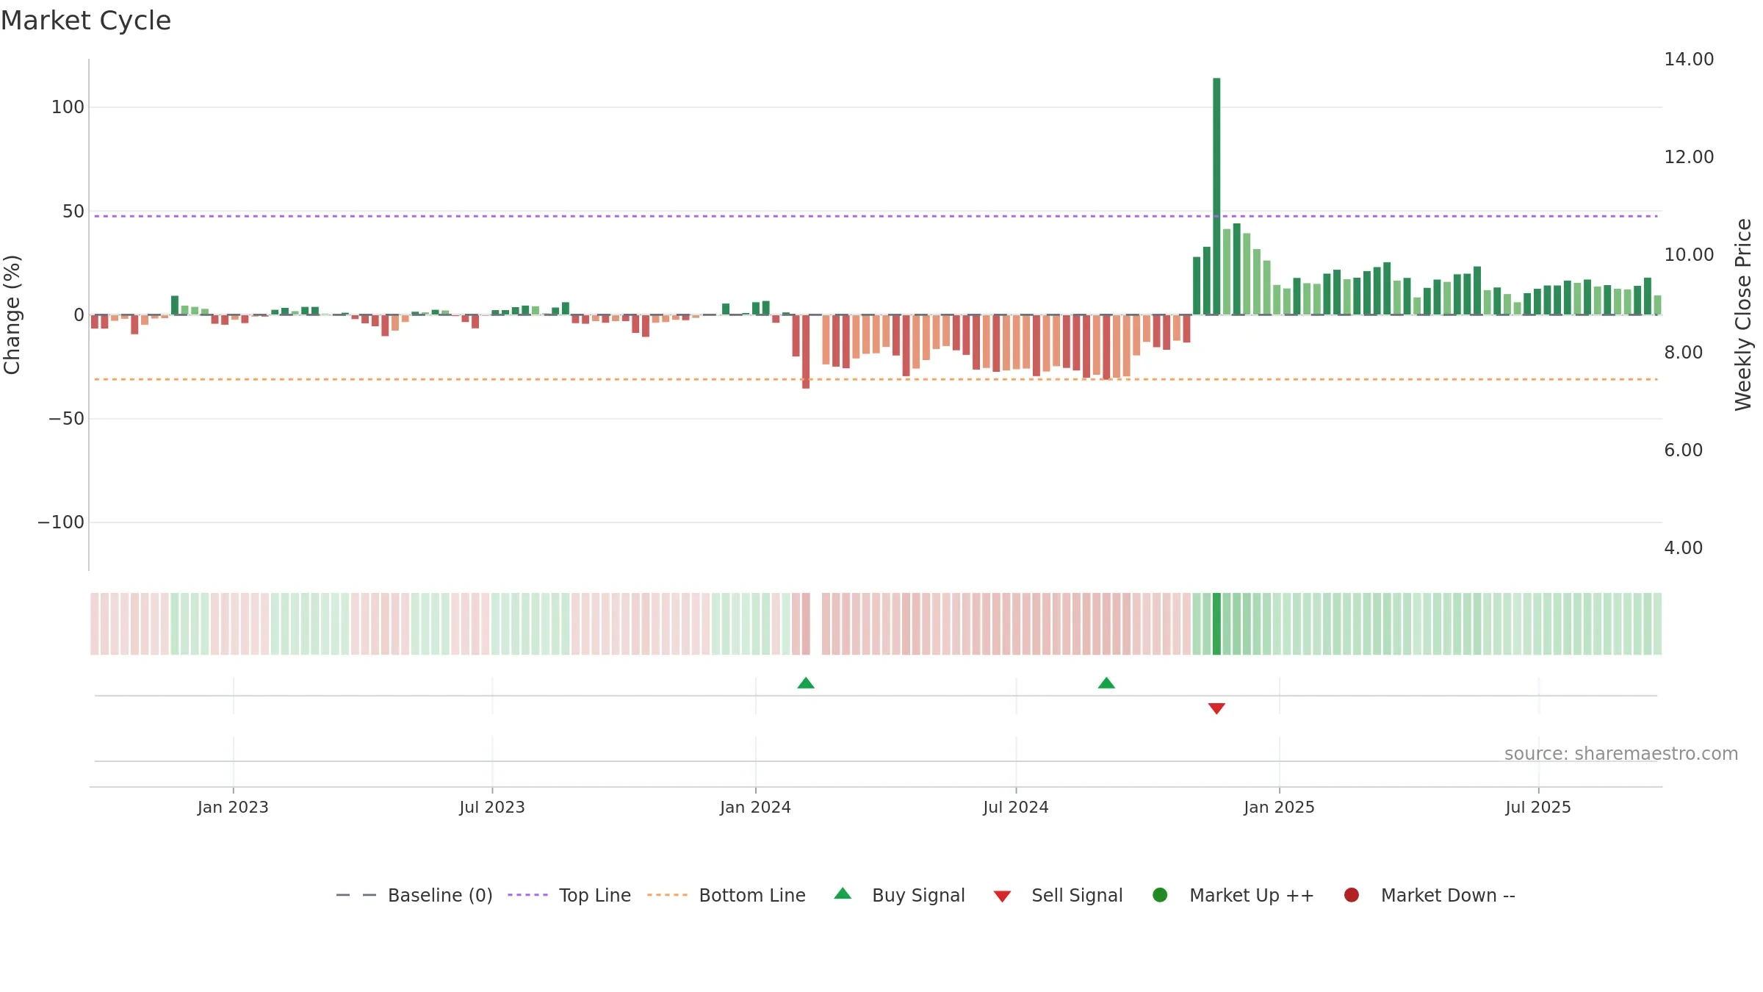1763x992 pixels.
Task: Click the 12.00 tick on the price axis
Action: point(1689,157)
